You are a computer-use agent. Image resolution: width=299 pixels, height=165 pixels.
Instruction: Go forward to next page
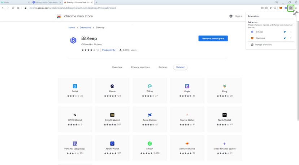[8, 8]
